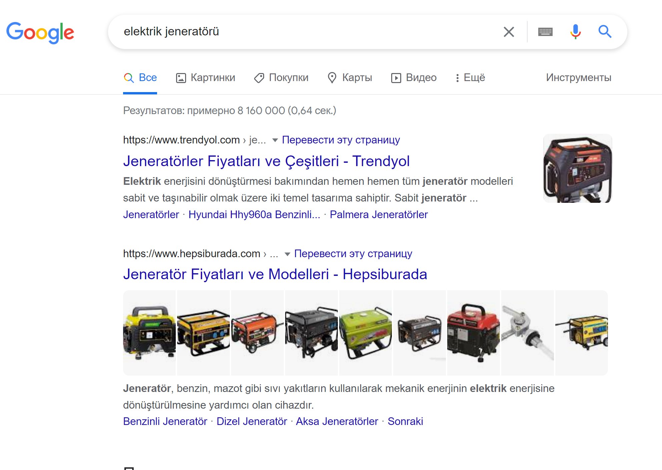Open hepsiburada.com result dropdown arrow
Viewport: 662px width, 470px height.
(287, 254)
